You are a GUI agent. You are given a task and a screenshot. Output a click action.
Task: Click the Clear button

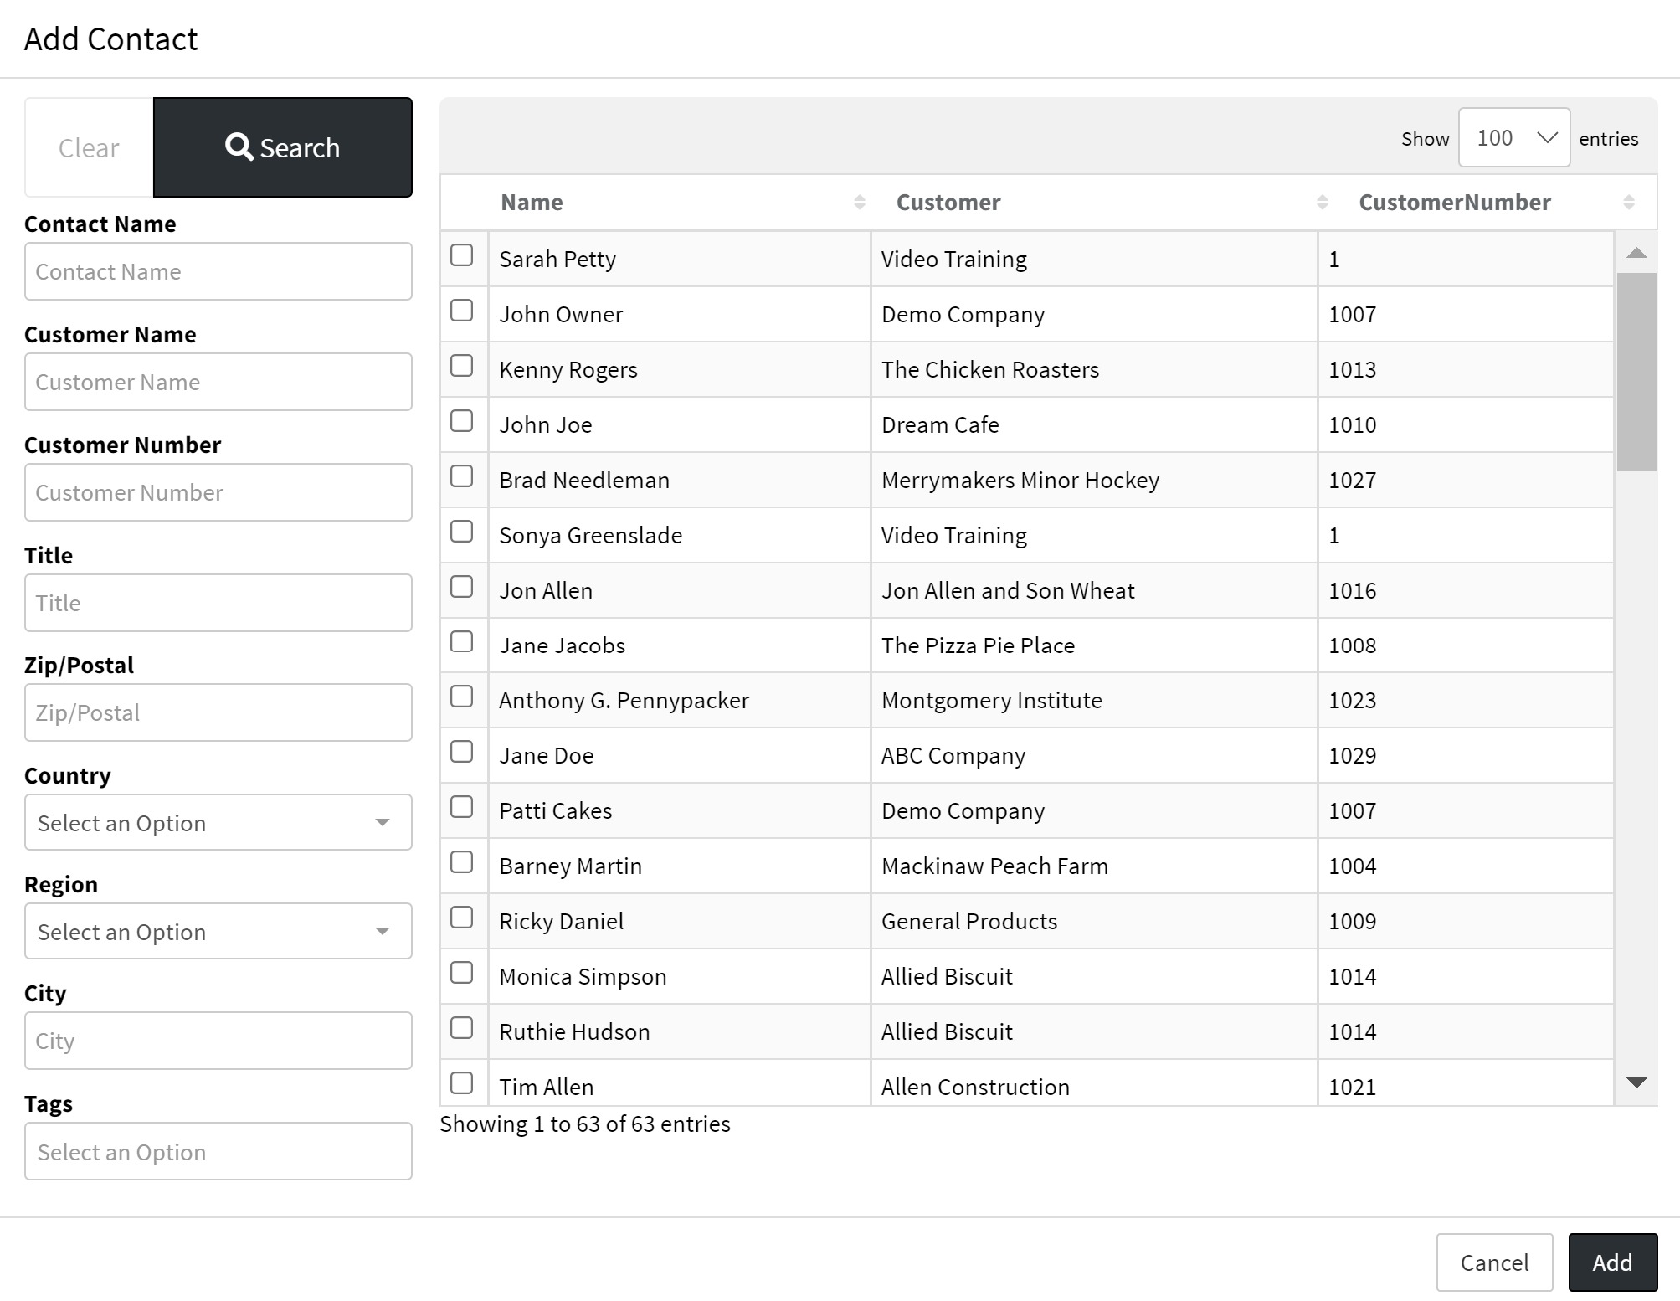[89, 148]
